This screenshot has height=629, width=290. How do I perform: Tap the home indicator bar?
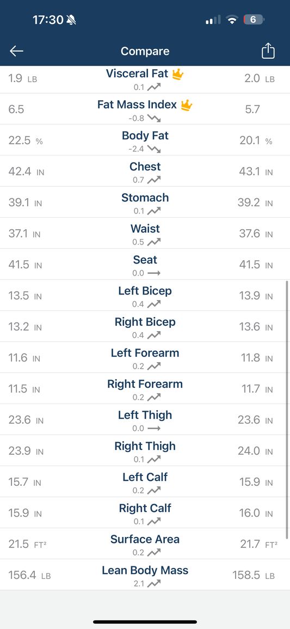click(x=145, y=622)
